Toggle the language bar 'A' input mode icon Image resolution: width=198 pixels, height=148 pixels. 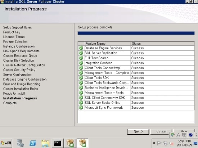pos(178,135)
